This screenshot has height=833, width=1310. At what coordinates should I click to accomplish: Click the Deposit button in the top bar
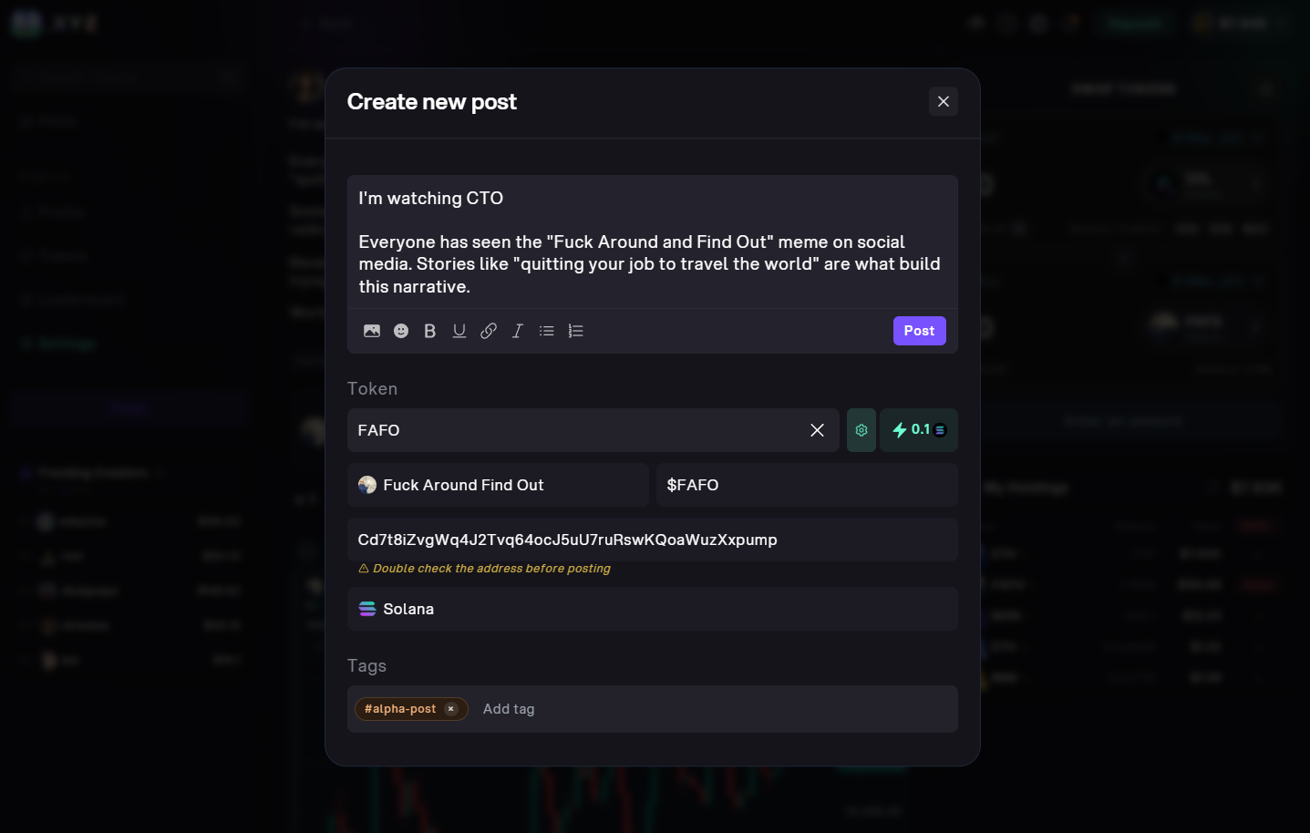(1133, 23)
